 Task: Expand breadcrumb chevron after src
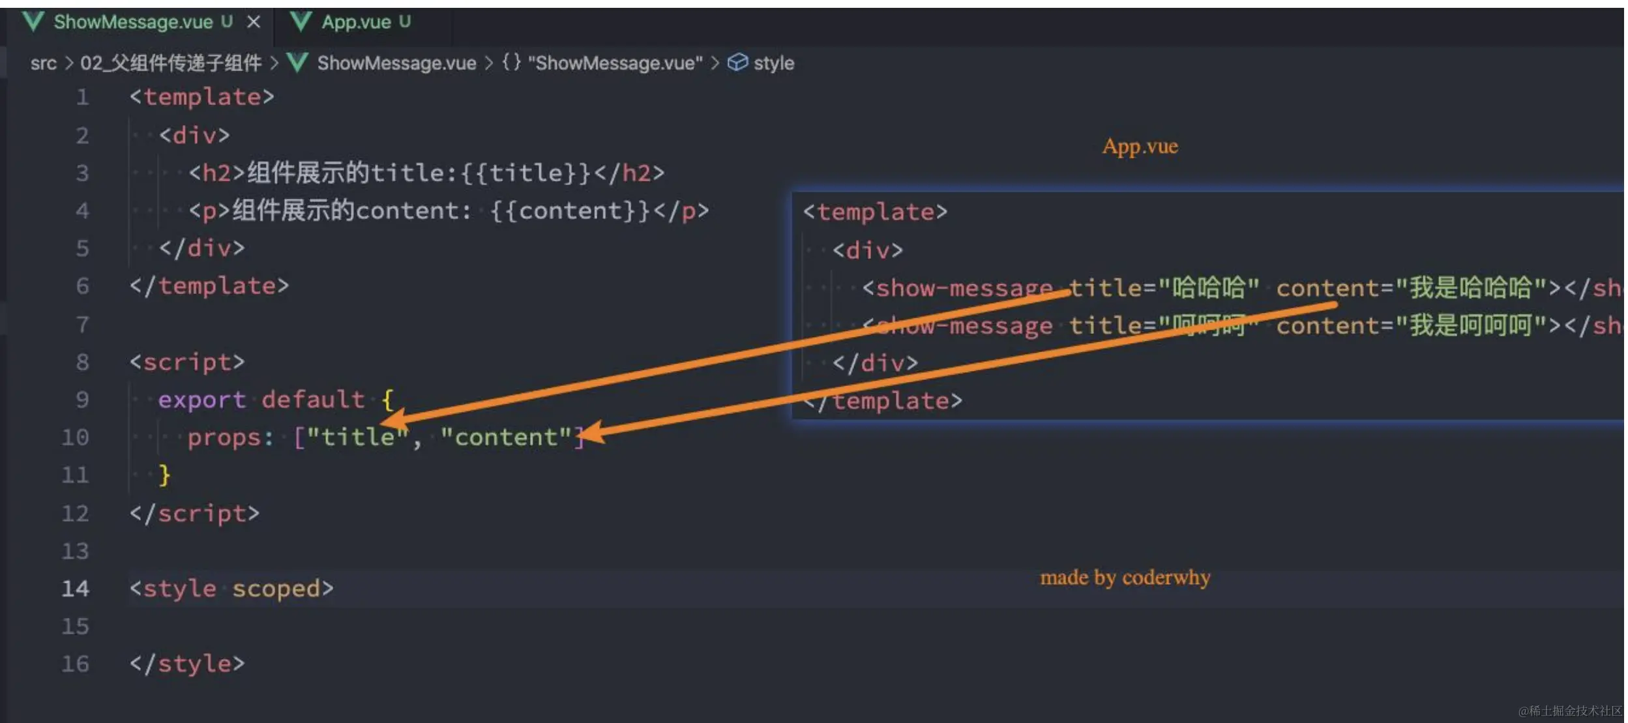click(68, 63)
